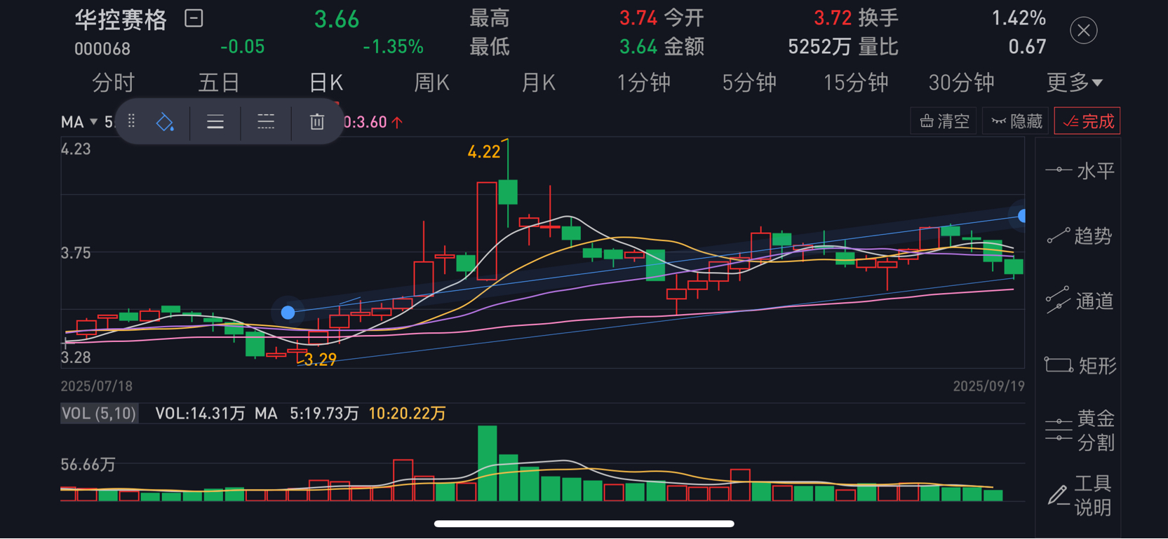Tap the 3.29 low price marker

pos(320,360)
